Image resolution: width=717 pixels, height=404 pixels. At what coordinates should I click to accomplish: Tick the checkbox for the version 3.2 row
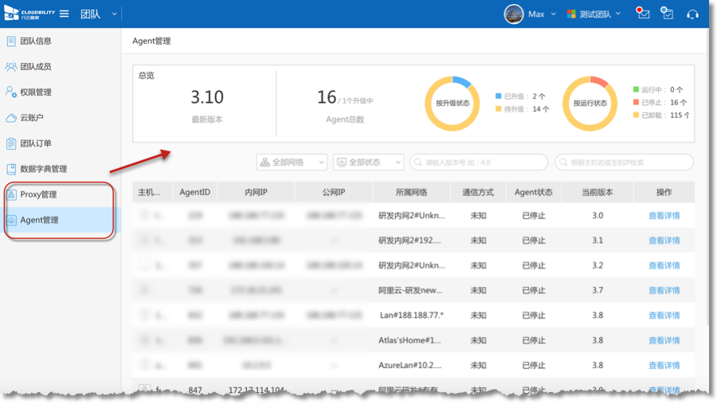144,265
